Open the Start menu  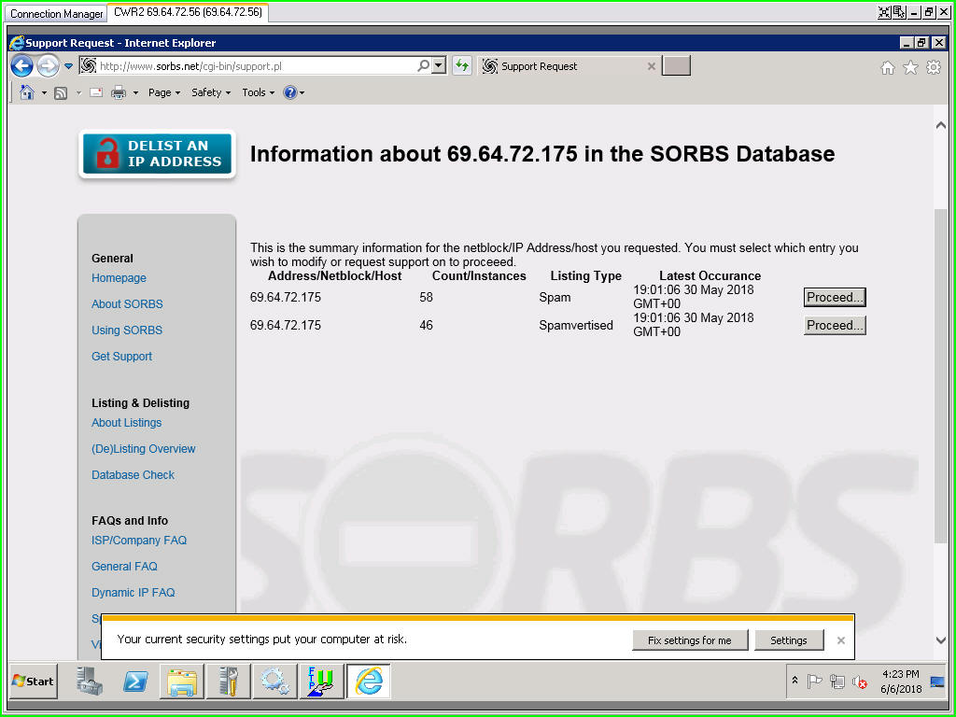34,681
